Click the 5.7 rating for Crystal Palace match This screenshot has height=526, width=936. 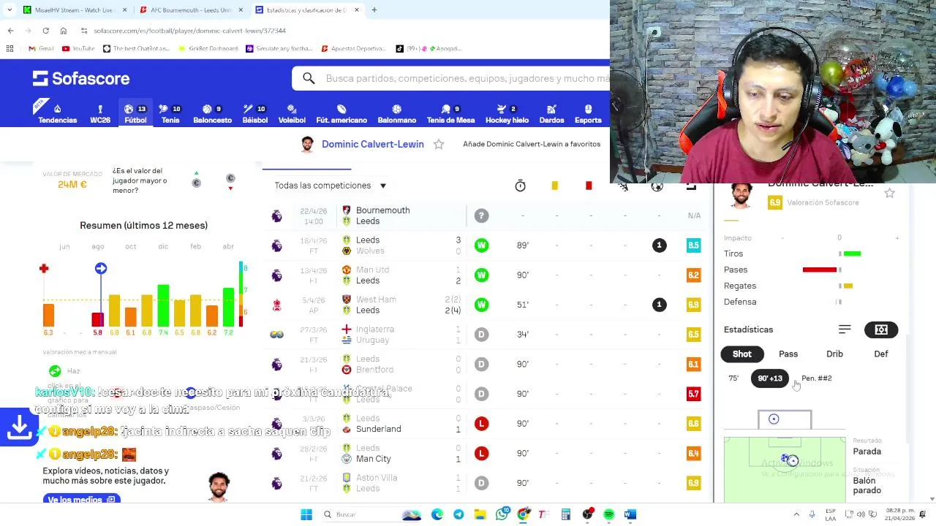pos(693,394)
